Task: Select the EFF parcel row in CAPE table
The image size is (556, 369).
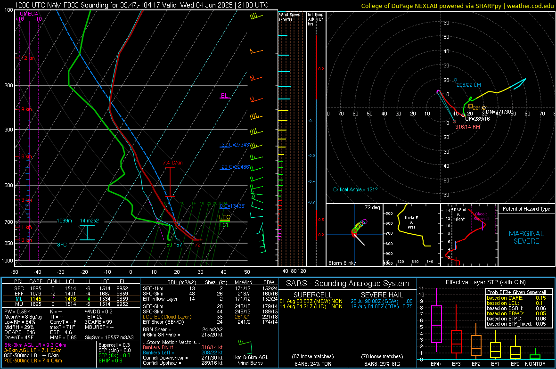Action: [x=71, y=294]
